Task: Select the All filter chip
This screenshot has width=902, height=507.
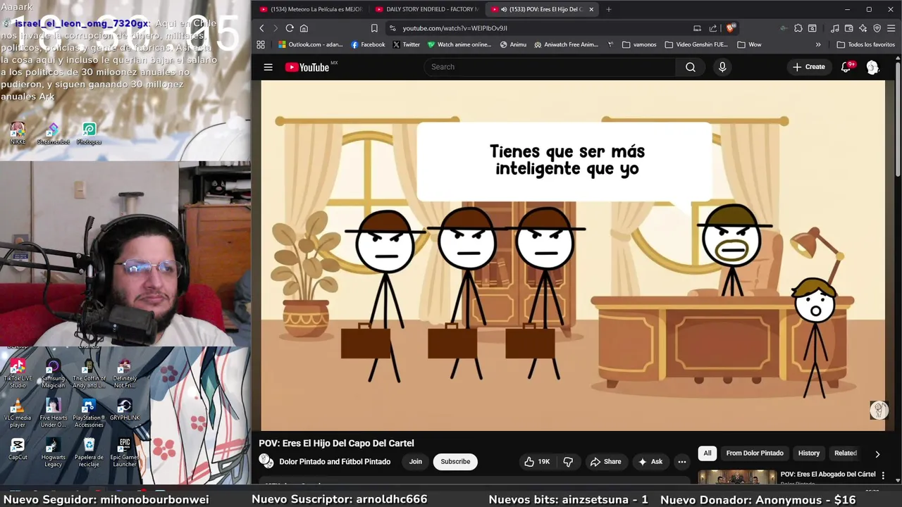Action: coord(708,453)
